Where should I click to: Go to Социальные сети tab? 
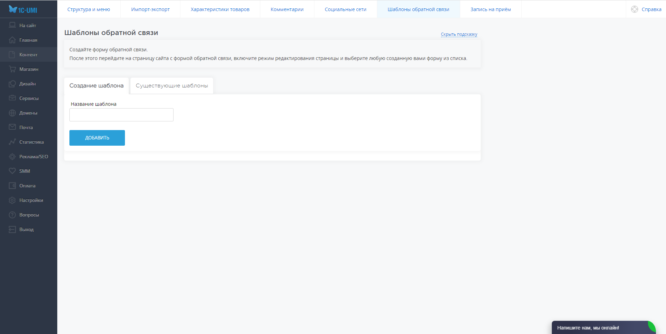(x=345, y=9)
